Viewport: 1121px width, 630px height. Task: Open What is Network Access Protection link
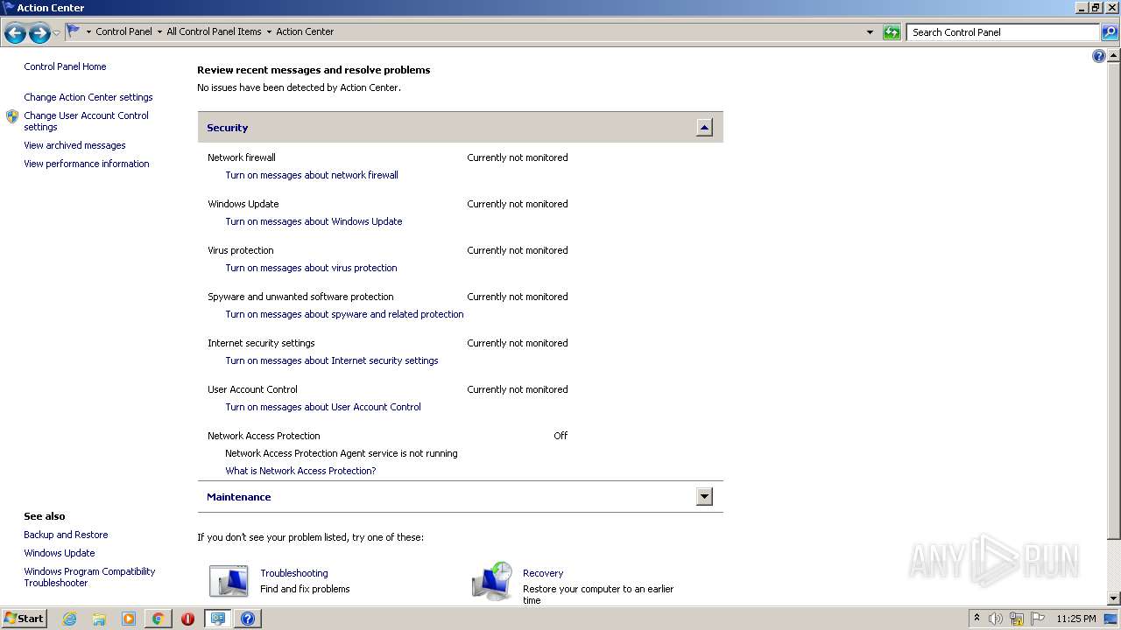(300, 471)
